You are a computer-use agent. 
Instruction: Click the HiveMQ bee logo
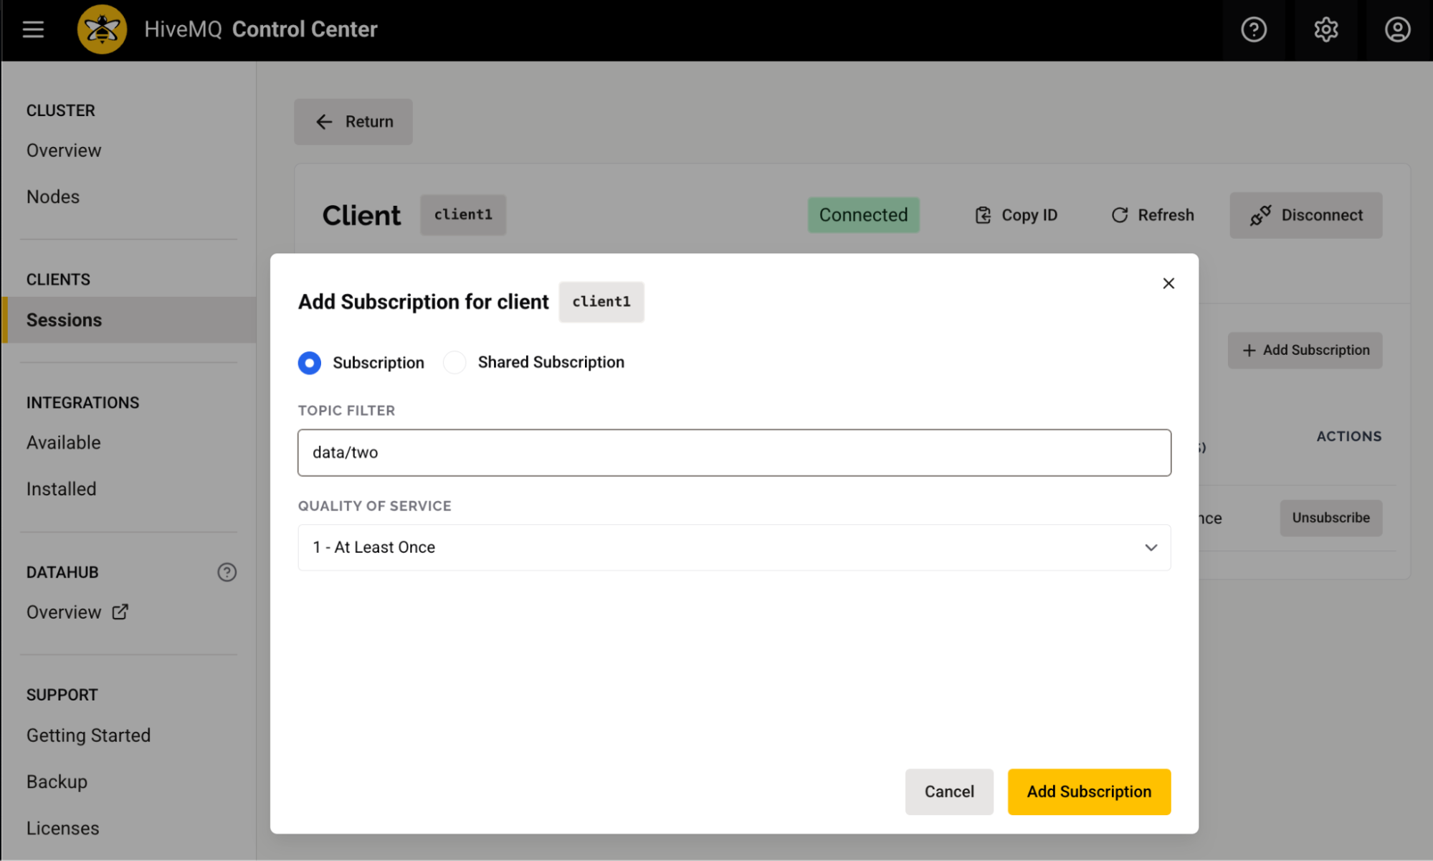click(102, 29)
